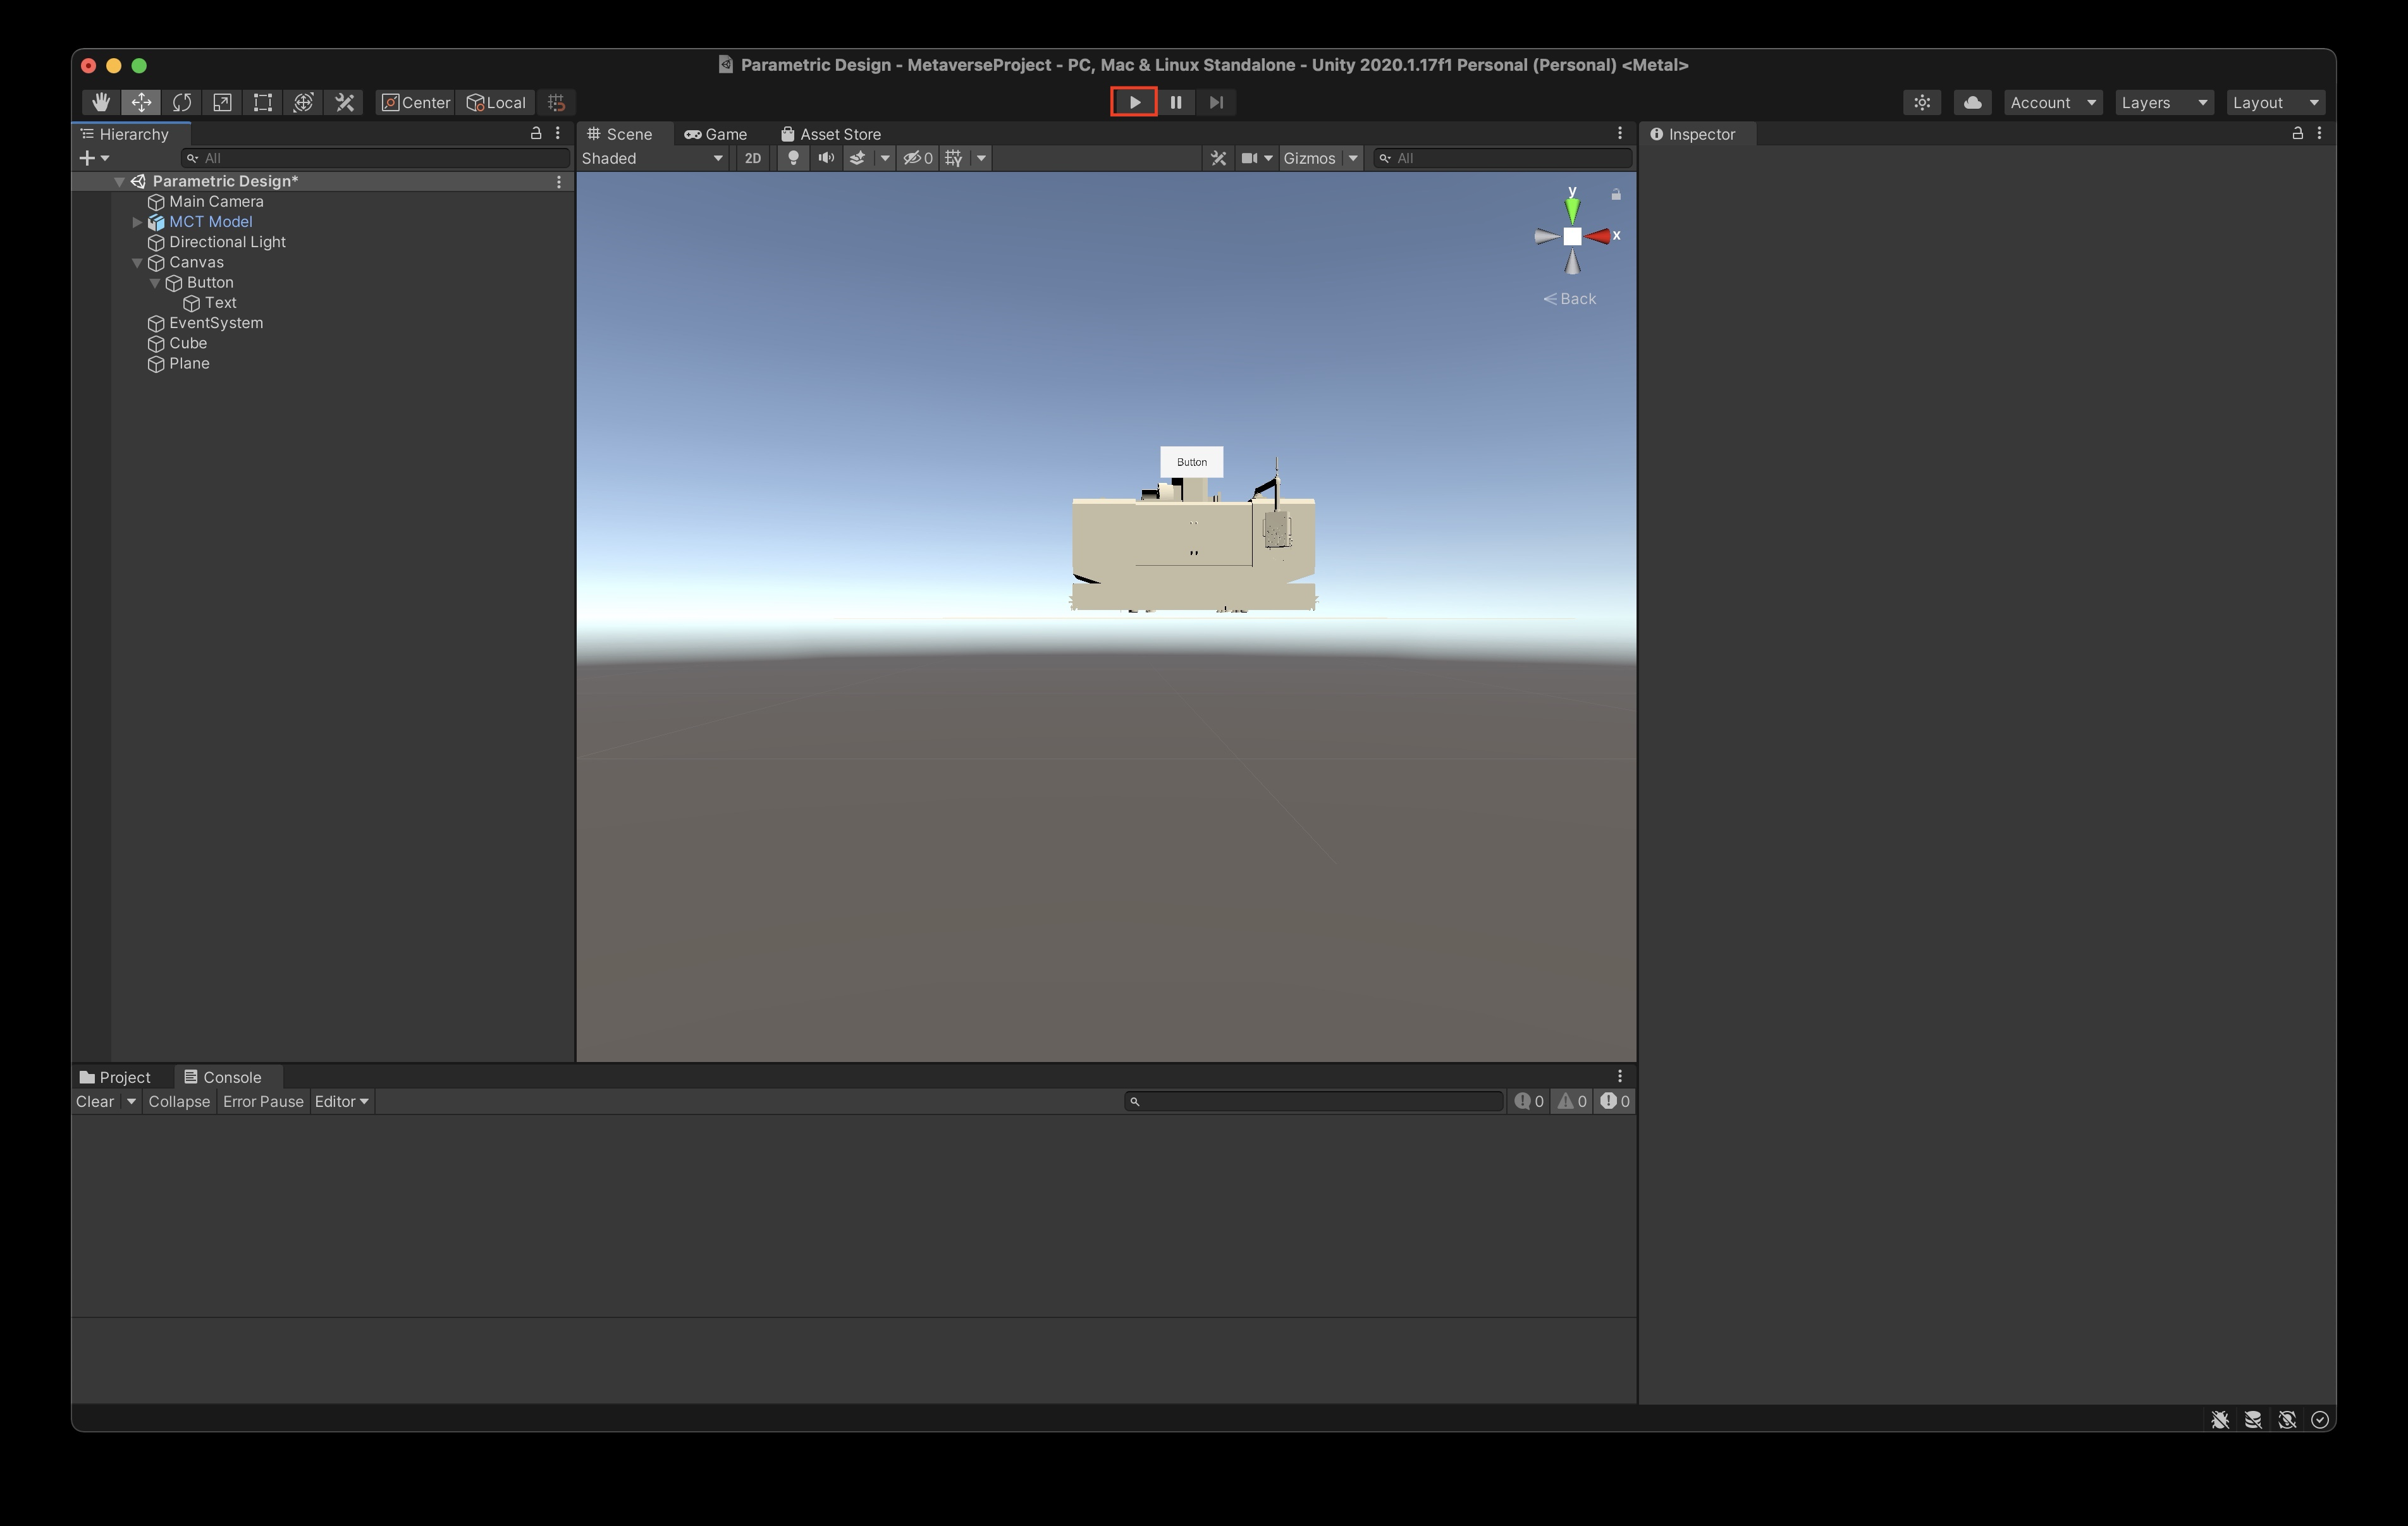Open Unity Collab cloud services icon
The width and height of the screenshot is (2408, 1526).
[1972, 102]
